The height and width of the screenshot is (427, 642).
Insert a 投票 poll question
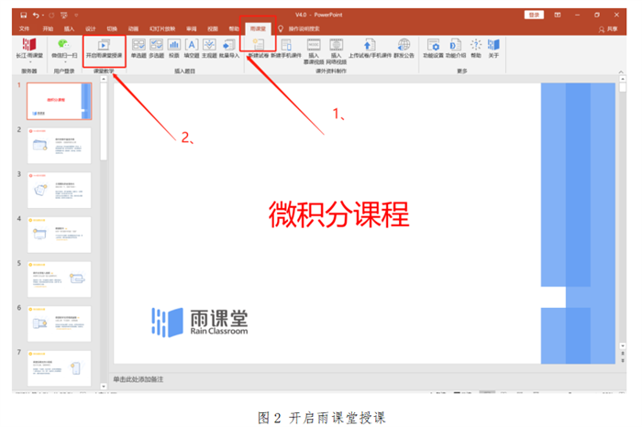pyautogui.click(x=174, y=49)
